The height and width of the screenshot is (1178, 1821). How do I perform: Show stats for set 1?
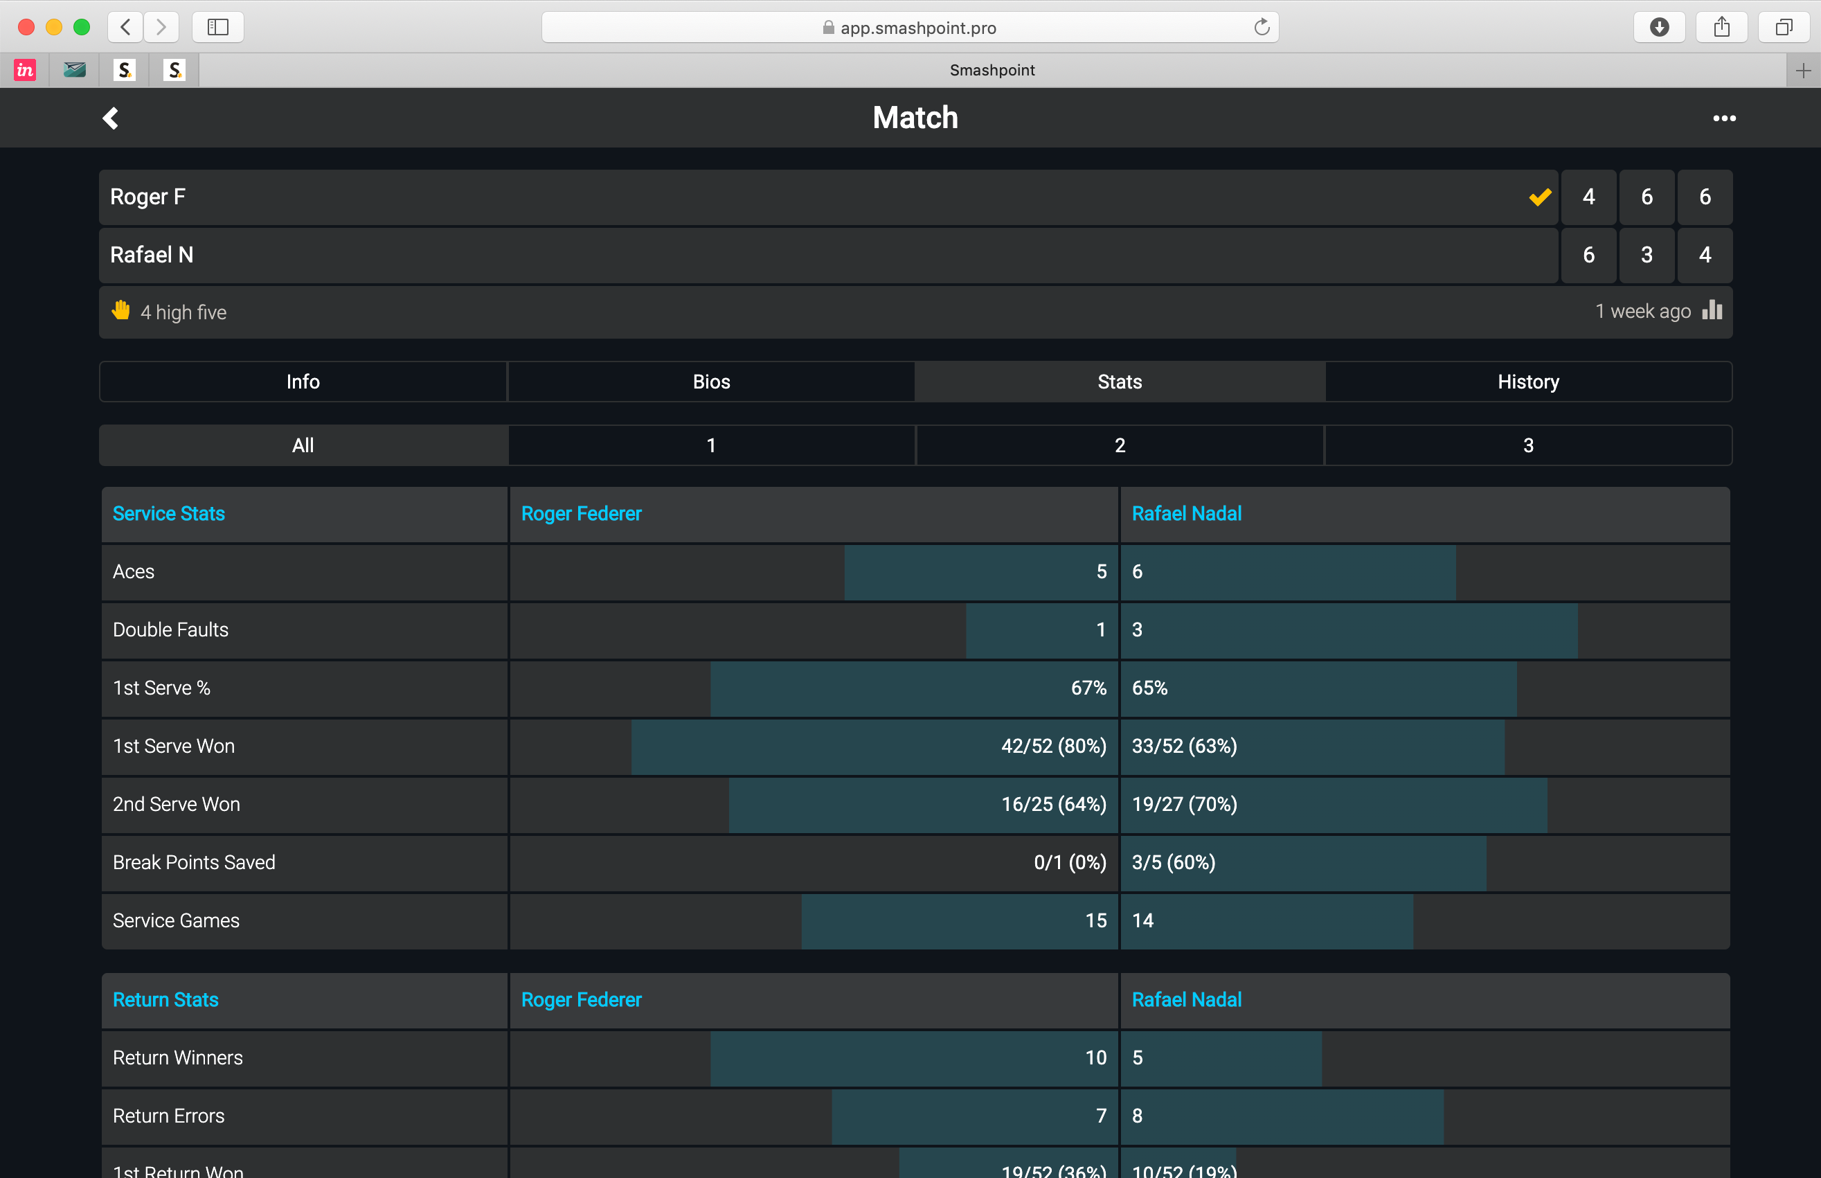[x=711, y=445]
